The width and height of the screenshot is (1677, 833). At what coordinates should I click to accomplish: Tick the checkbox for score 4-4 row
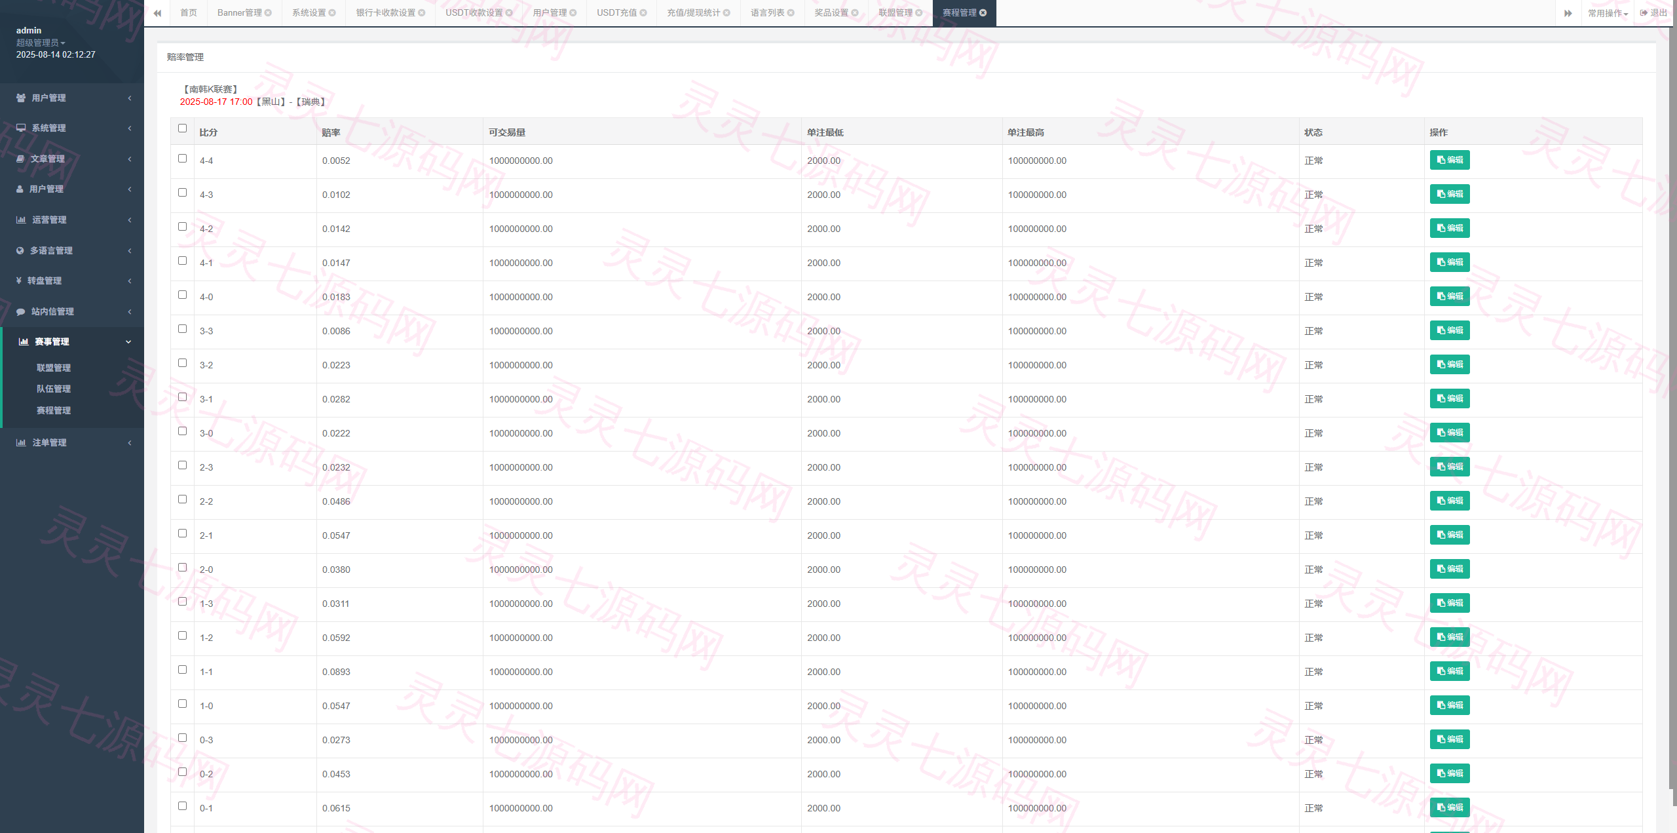coord(182,159)
